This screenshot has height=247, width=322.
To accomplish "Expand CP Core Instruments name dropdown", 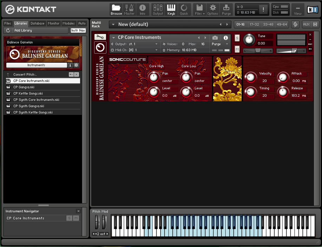I will point(113,37).
